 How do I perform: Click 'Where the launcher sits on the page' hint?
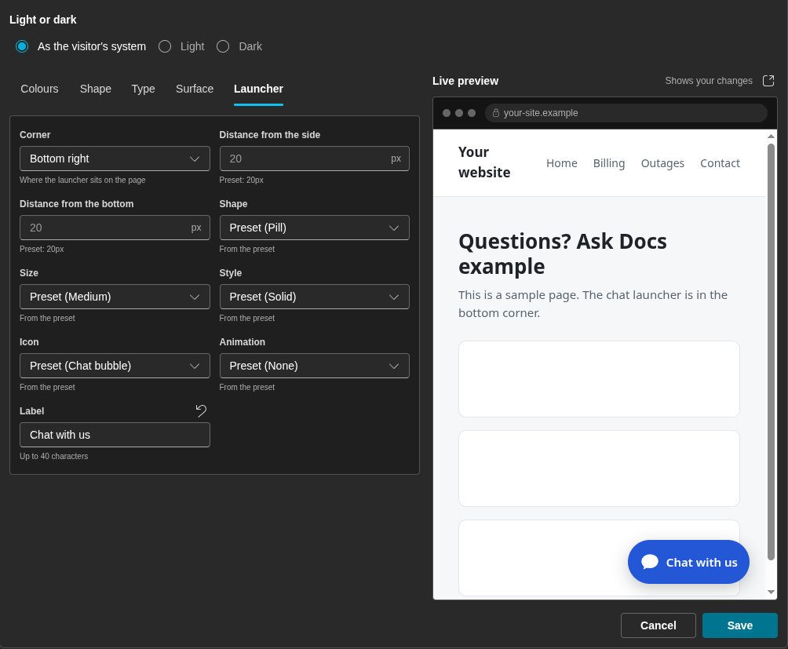[82, 180]
